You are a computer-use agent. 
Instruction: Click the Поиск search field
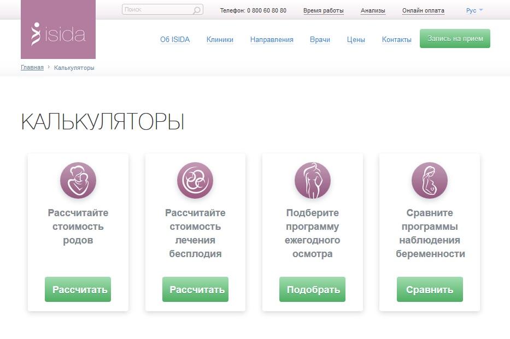(162, 9)
